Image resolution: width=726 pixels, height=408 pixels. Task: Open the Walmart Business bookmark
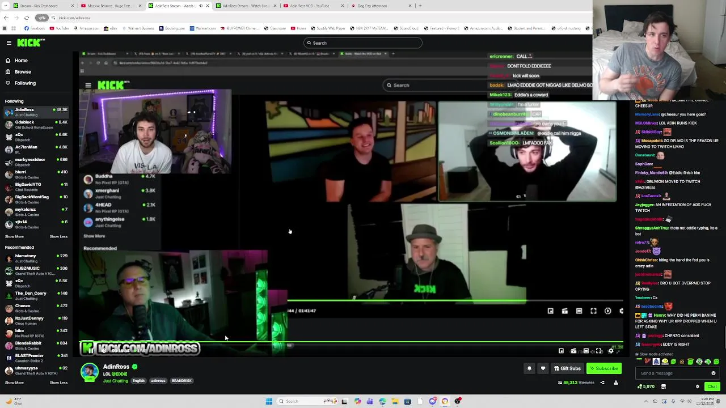(x=140, y=28)
